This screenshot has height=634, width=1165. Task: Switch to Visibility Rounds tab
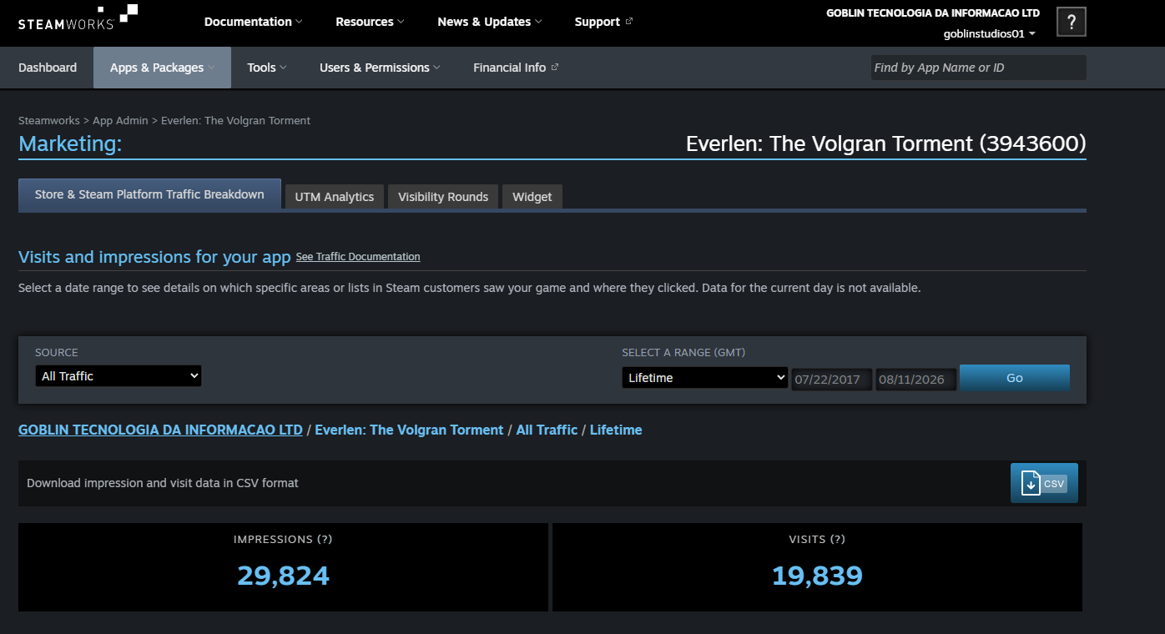click(x=443, y=197)
